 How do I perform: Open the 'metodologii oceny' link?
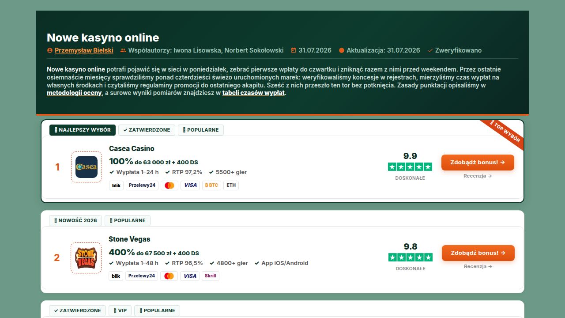(x=74, y=93)
